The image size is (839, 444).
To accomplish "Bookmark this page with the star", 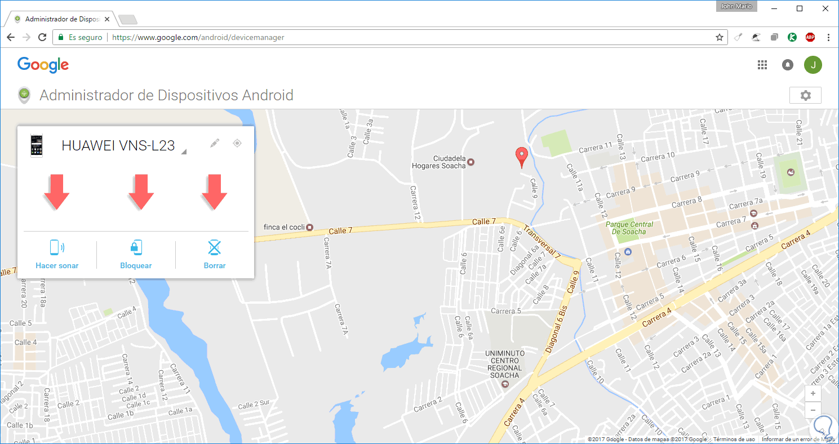I will [x=720, y=37].
